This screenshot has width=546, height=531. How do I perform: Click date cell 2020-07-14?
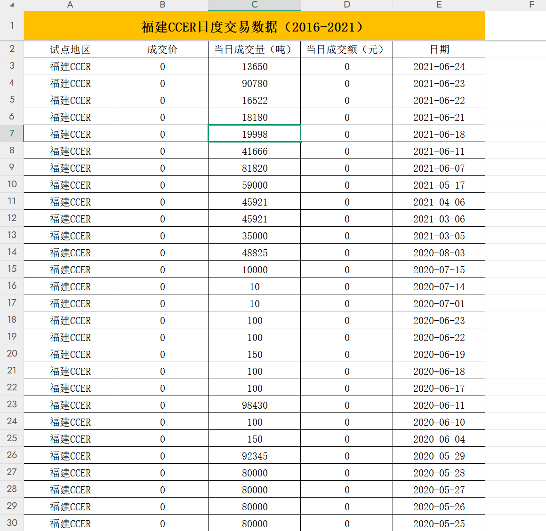[x=439, y=286]
